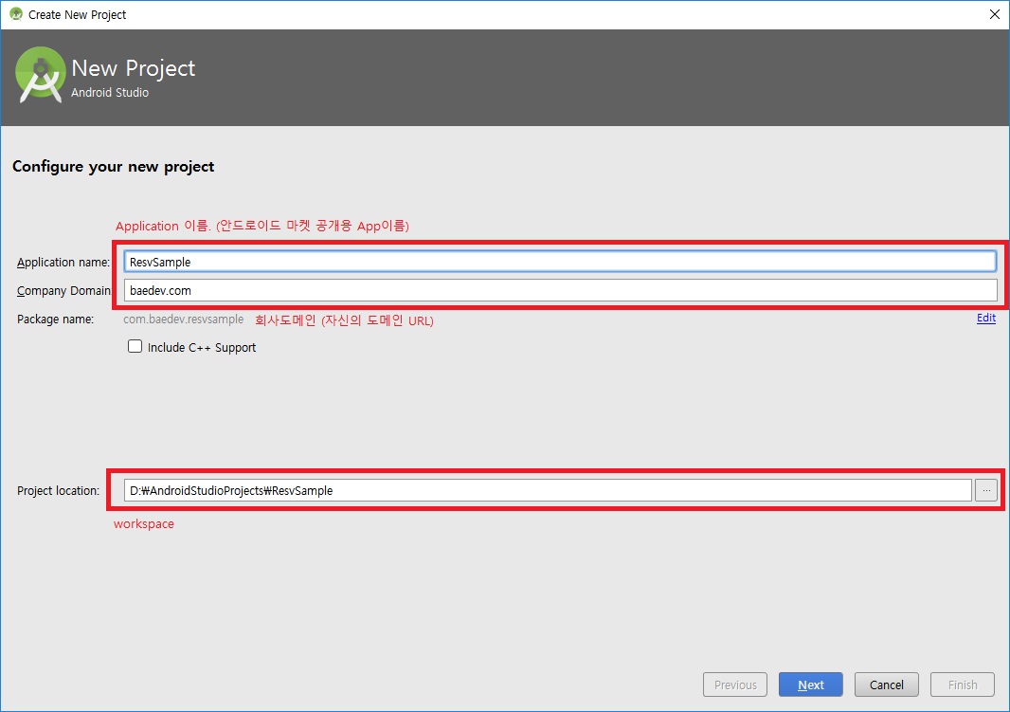Click inside the Company Domain field
This screenshot has height=712, width=1010.
(x=559, y=290)
